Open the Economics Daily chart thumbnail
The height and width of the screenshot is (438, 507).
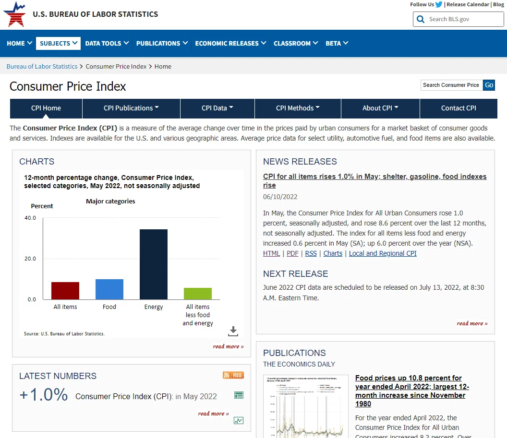[306, 406]
